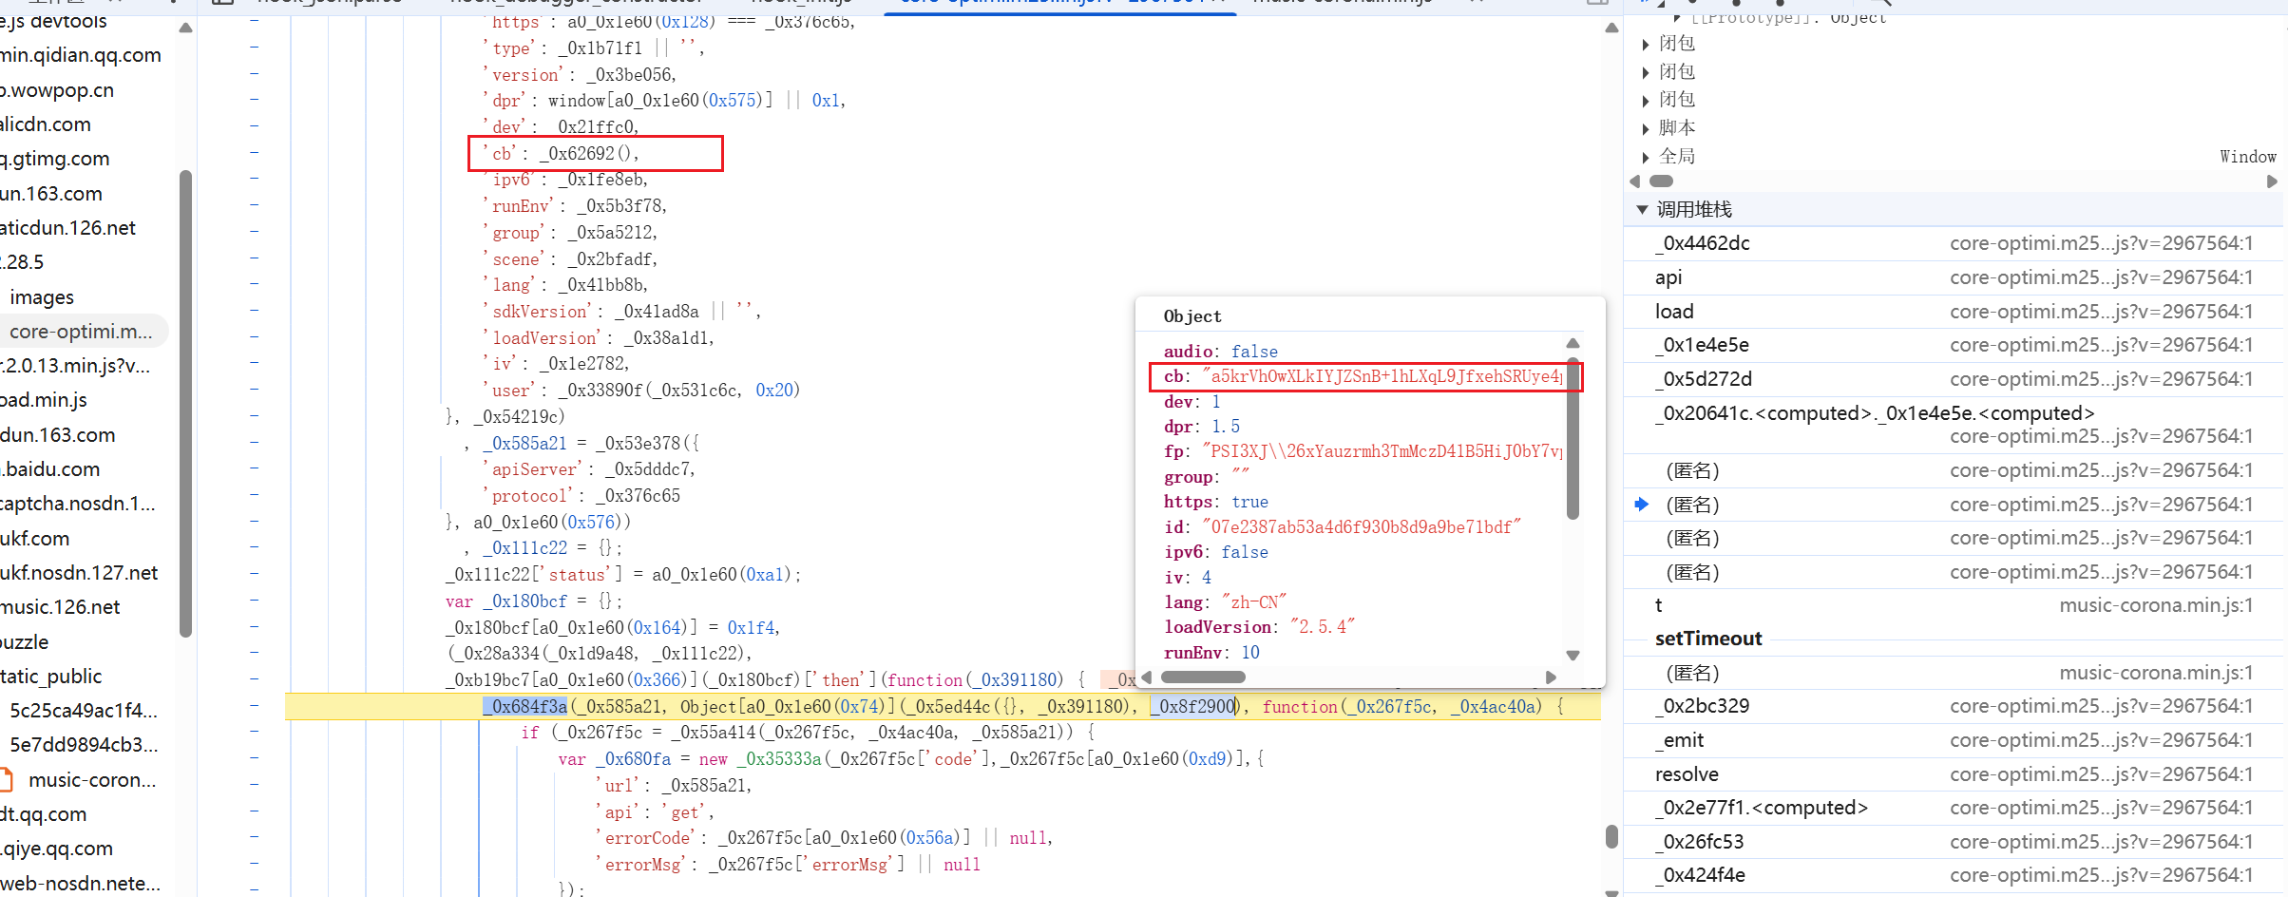Open the source link in the api row
2288x897 pixels.
(2101, 277)
